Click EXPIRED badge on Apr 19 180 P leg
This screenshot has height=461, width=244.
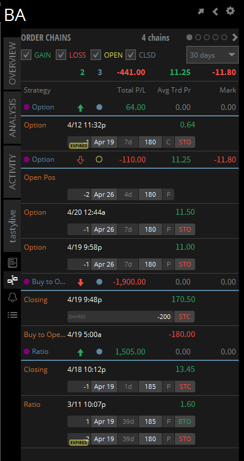[78, 442]
